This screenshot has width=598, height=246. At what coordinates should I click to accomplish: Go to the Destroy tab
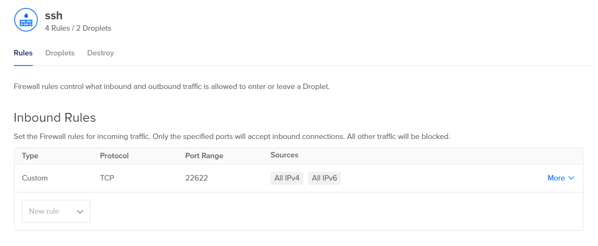point(100,53)
